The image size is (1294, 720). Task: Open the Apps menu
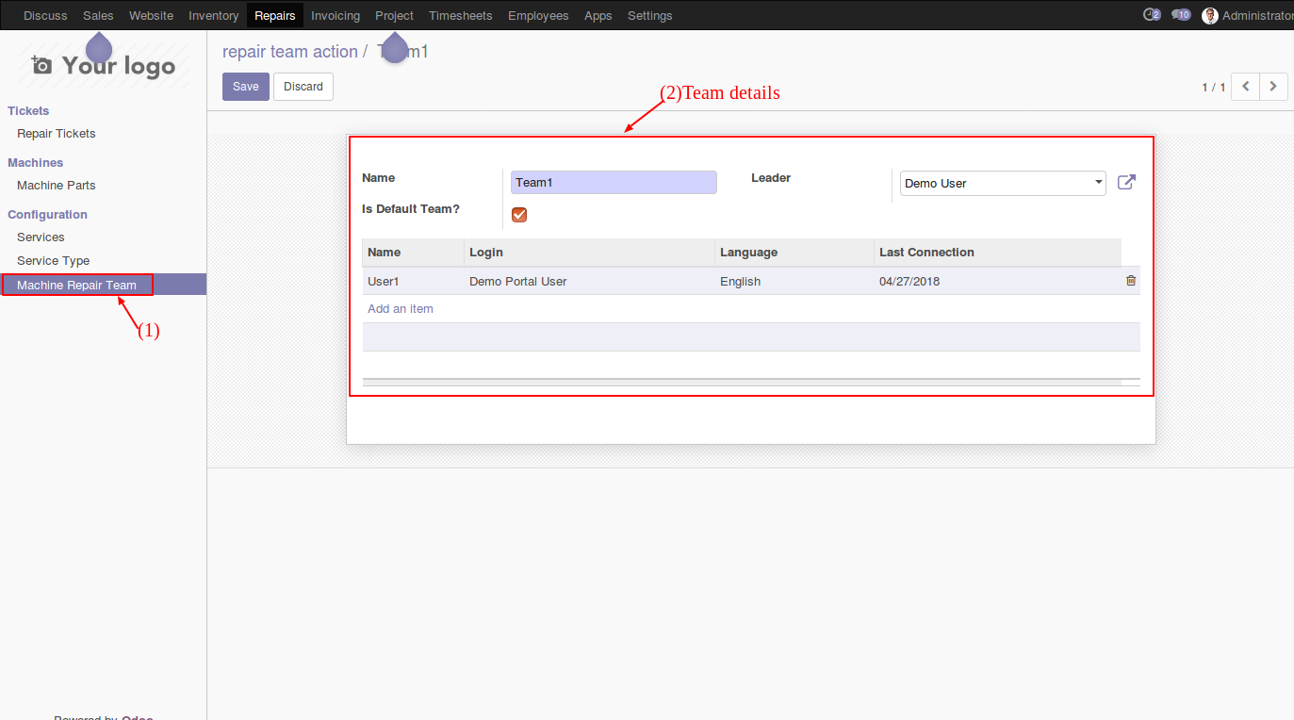pos(598,15)
